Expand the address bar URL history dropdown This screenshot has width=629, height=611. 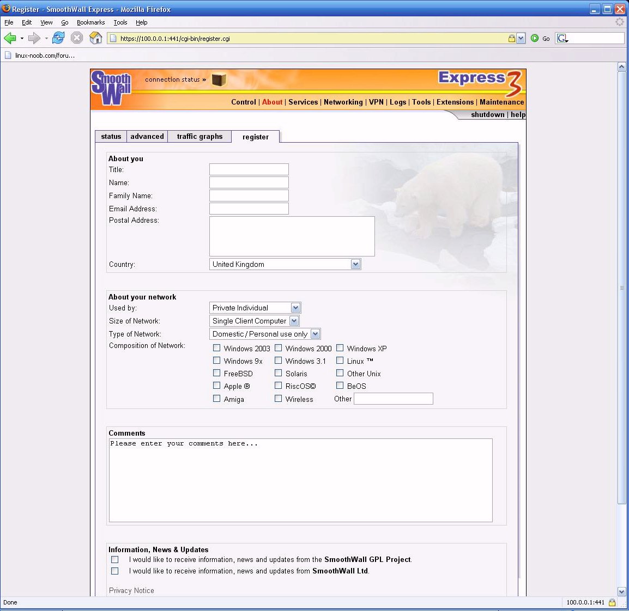tap(521, 39)
